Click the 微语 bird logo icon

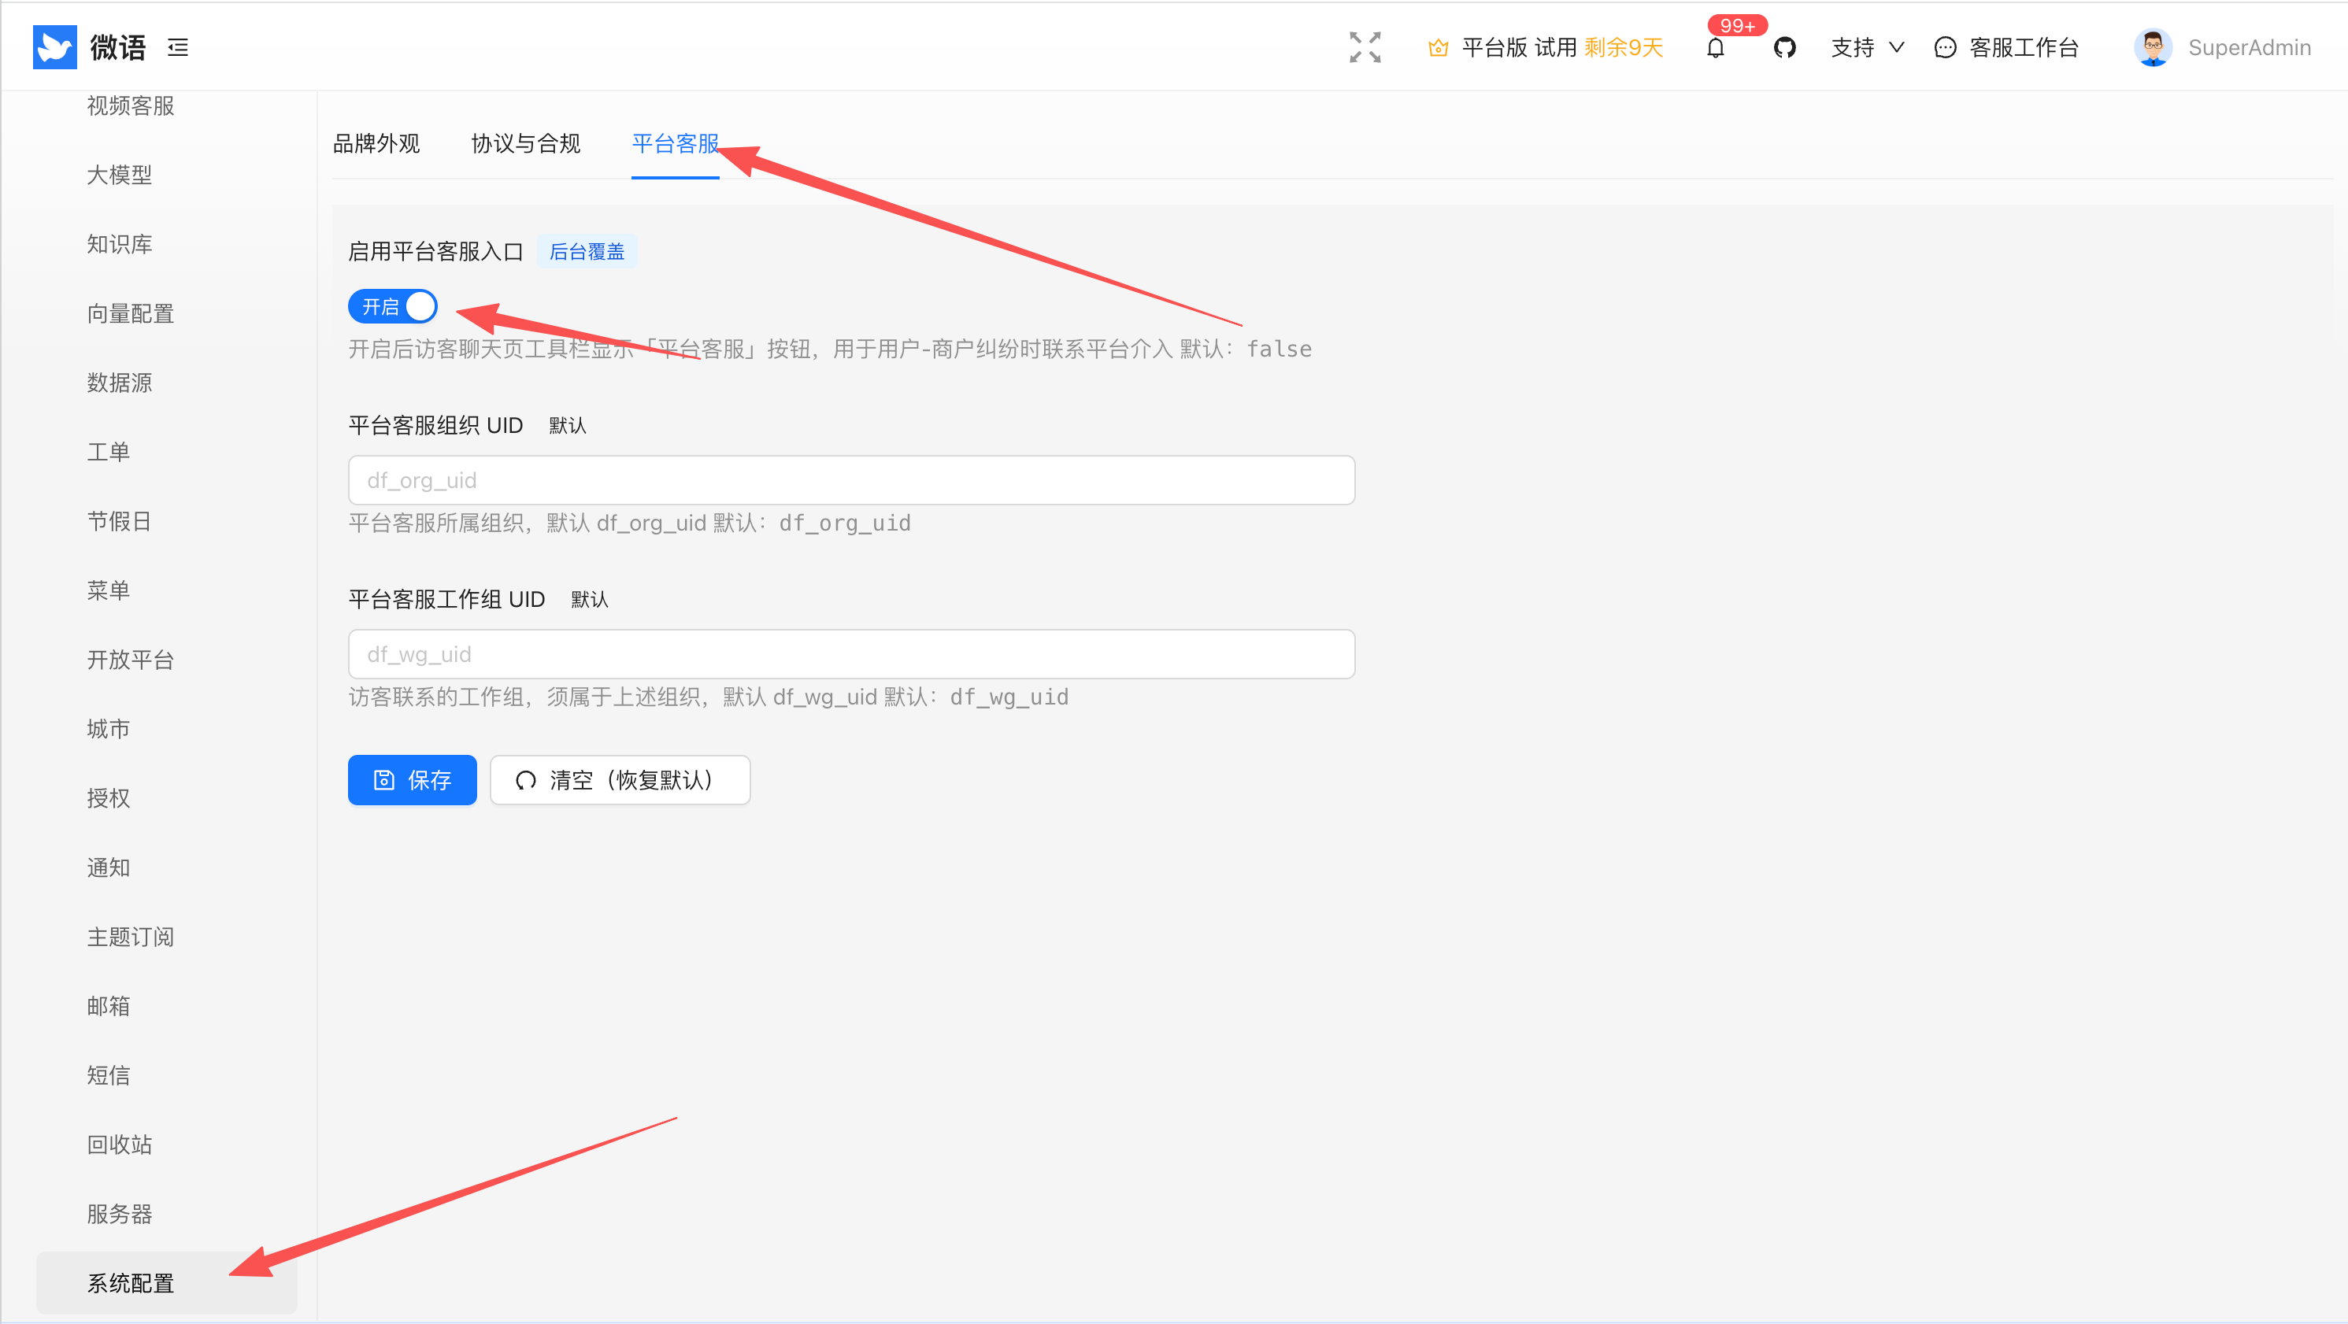click(x=54, y=47)
